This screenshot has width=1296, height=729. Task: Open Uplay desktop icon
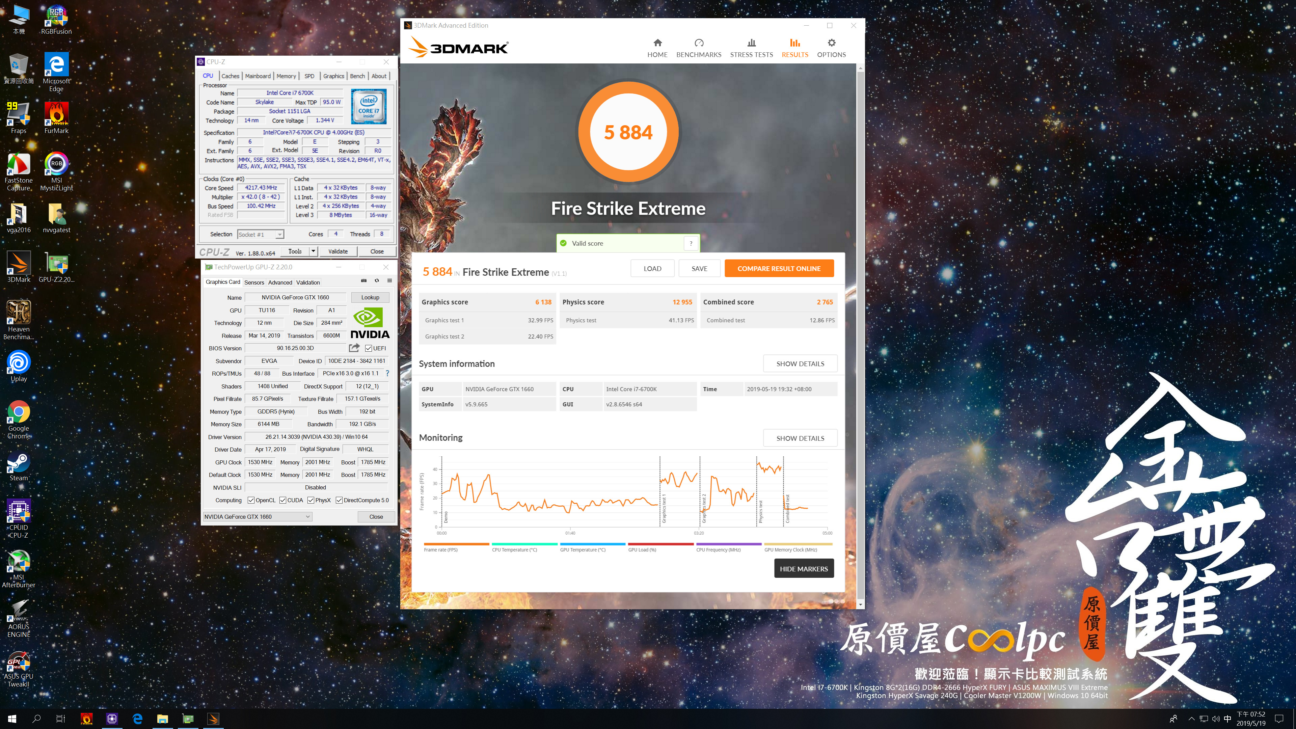pos(19,366)
